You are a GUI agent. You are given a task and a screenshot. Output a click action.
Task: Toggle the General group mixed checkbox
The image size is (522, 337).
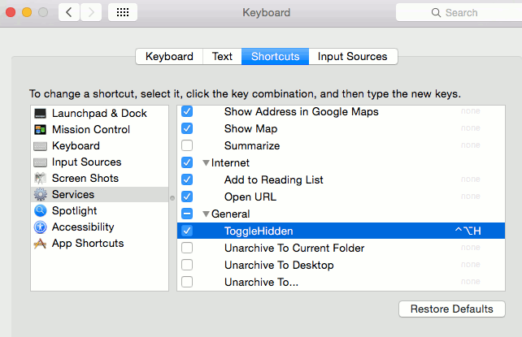coord(187,214)
